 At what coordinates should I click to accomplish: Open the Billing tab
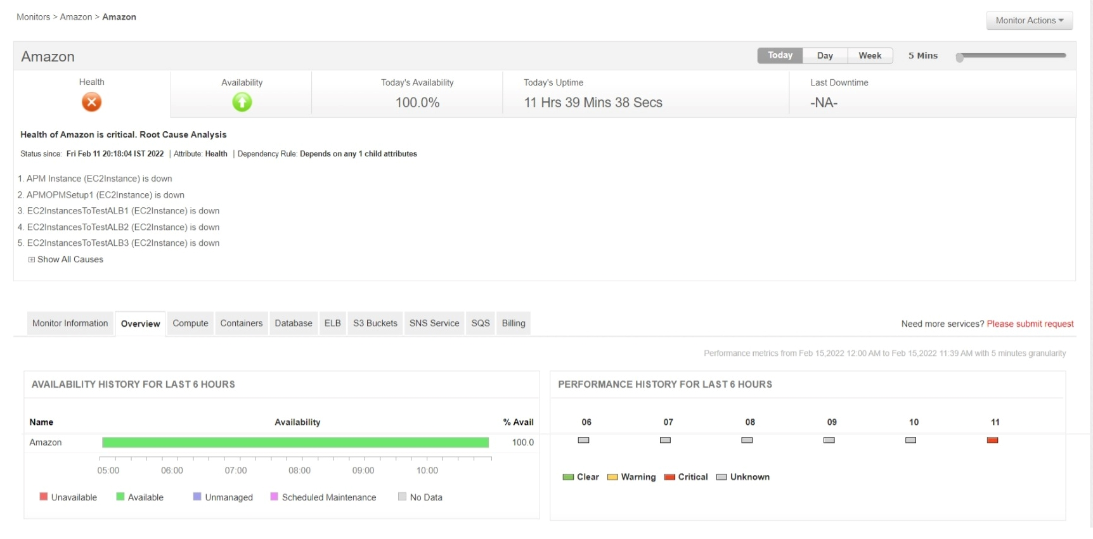coord(514,324)
